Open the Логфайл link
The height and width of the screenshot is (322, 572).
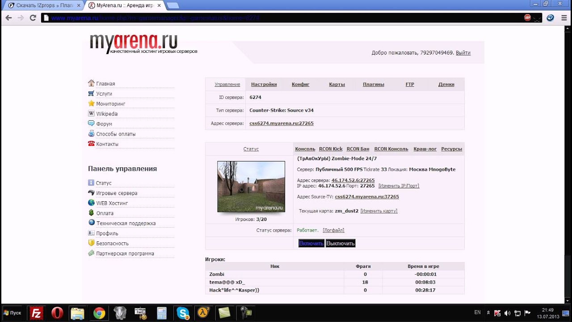tap(333, 230)
